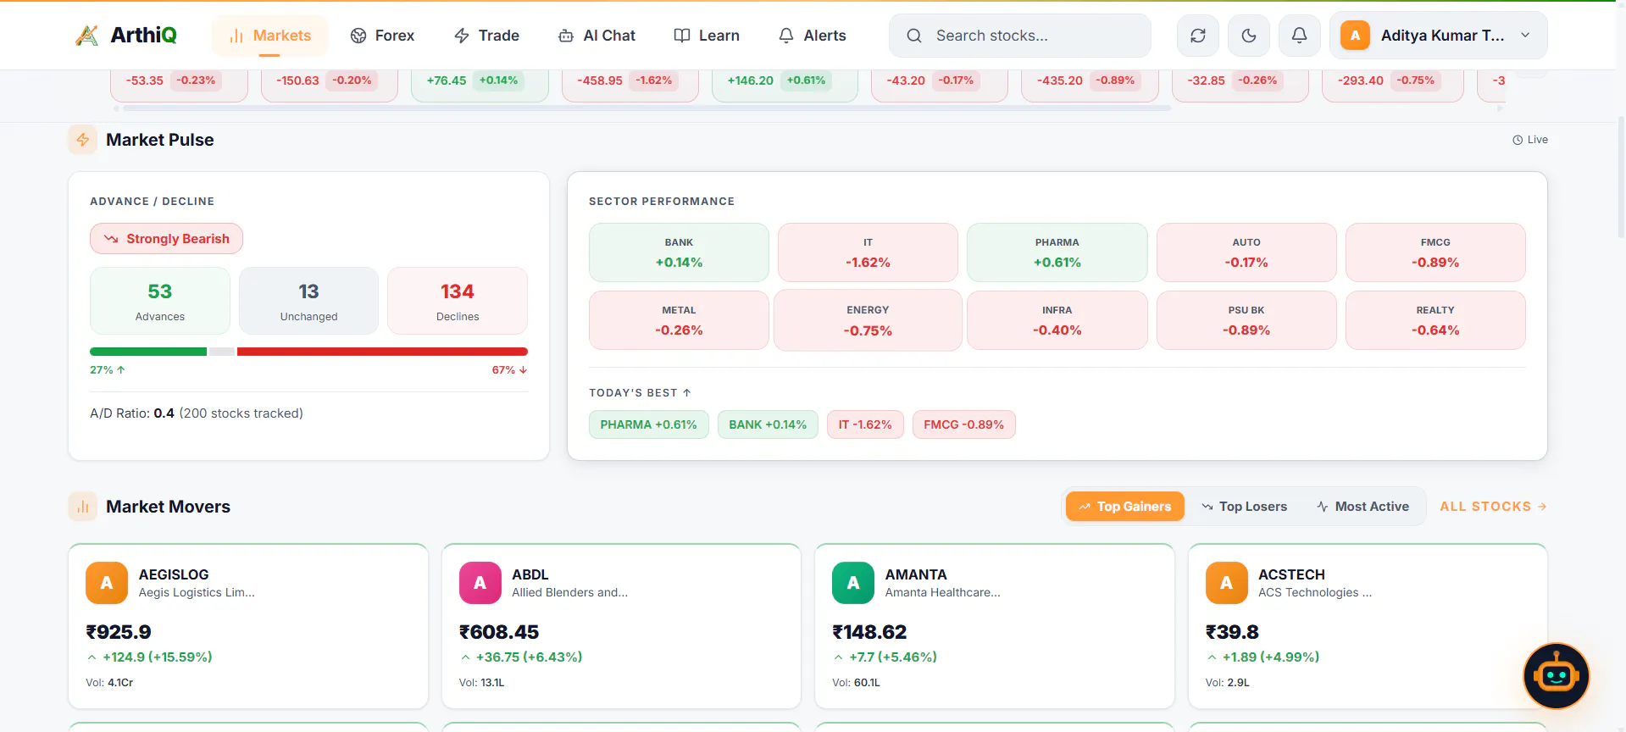Select the ENERGY -0.75% sector tile

coord(868,320)
